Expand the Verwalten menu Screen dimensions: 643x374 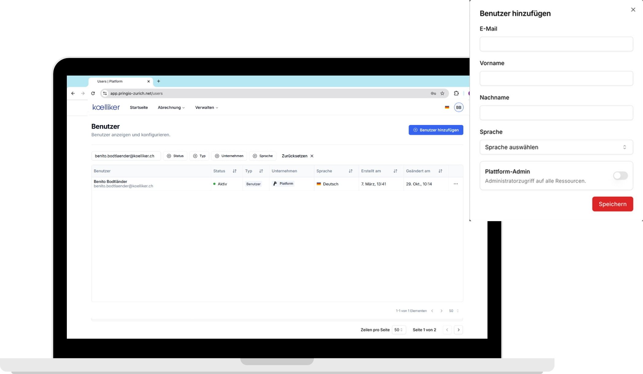[x=206, y=108]
